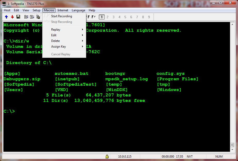Click the pages with floppy disk icon

(x=38, y=17)
